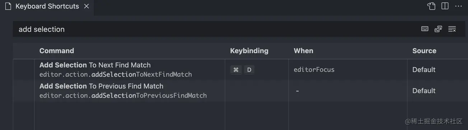Select Add Selection To Previous Find Match row

(x=240, y=91)
